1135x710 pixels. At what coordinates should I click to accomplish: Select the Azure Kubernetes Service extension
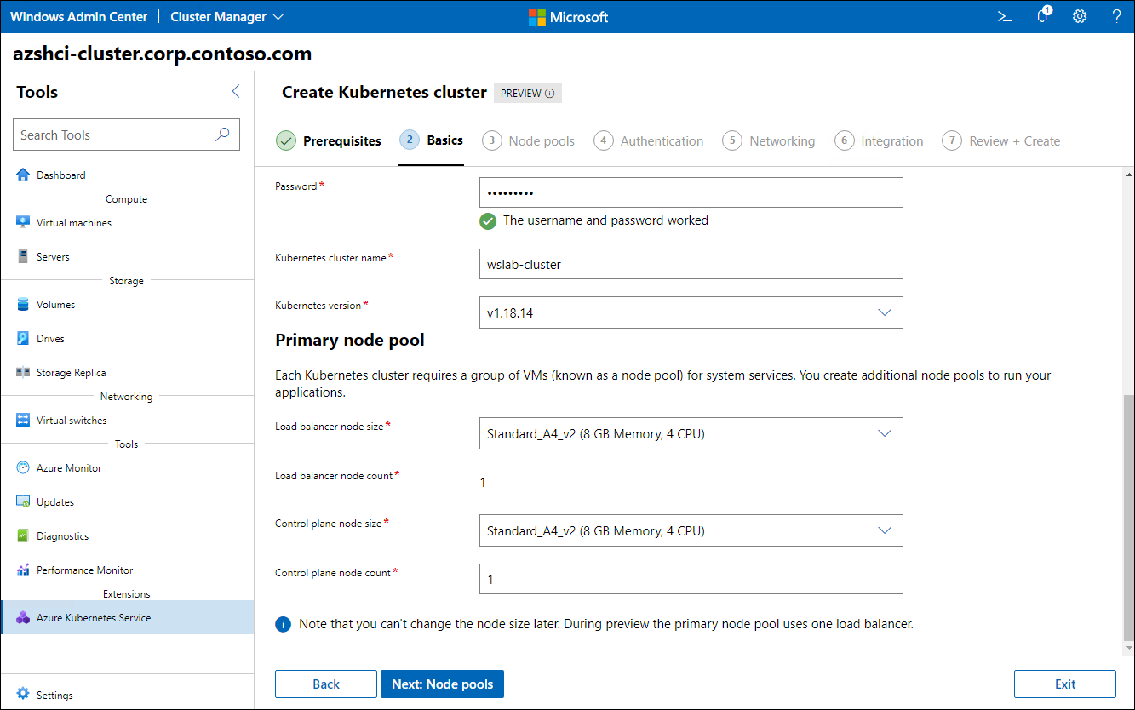[x=94, y=619]
